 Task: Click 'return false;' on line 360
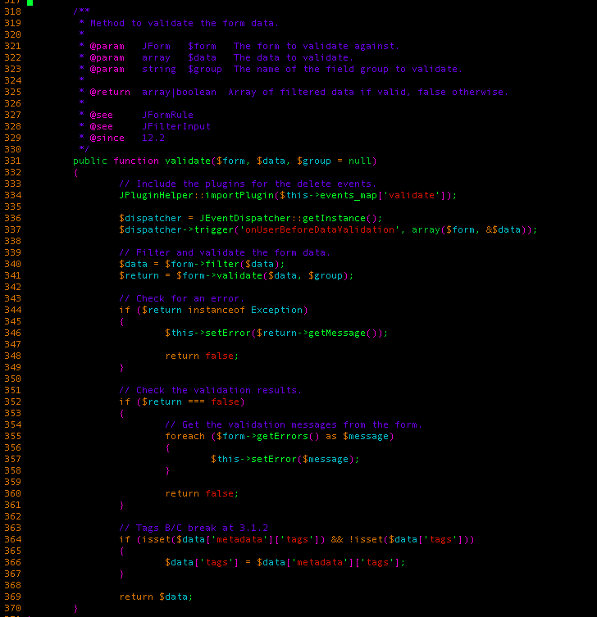pos(202,493)
